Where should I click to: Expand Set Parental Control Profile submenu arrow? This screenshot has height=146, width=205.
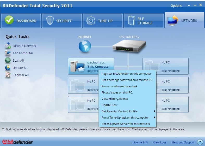click(x=154, y=111)
